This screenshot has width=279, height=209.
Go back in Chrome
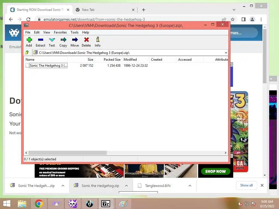(x=11, y=19)
